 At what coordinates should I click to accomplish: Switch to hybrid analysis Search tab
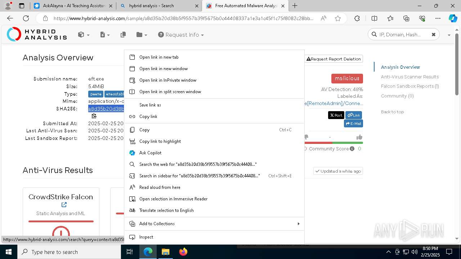coord(159,6)
